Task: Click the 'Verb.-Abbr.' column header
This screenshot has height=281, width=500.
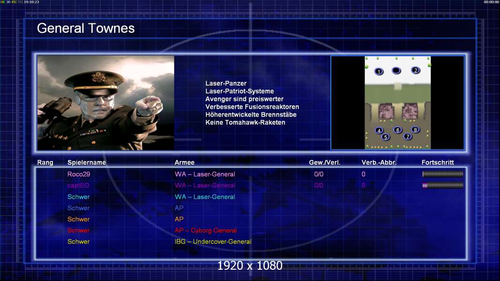Action: coord(379,163)
